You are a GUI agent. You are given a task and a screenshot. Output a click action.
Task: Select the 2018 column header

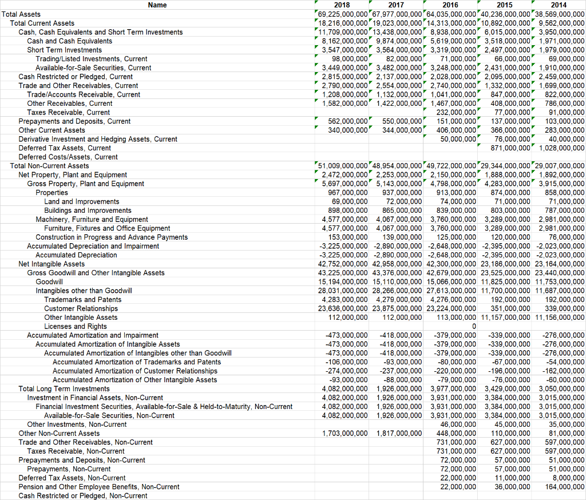(342, 5)
